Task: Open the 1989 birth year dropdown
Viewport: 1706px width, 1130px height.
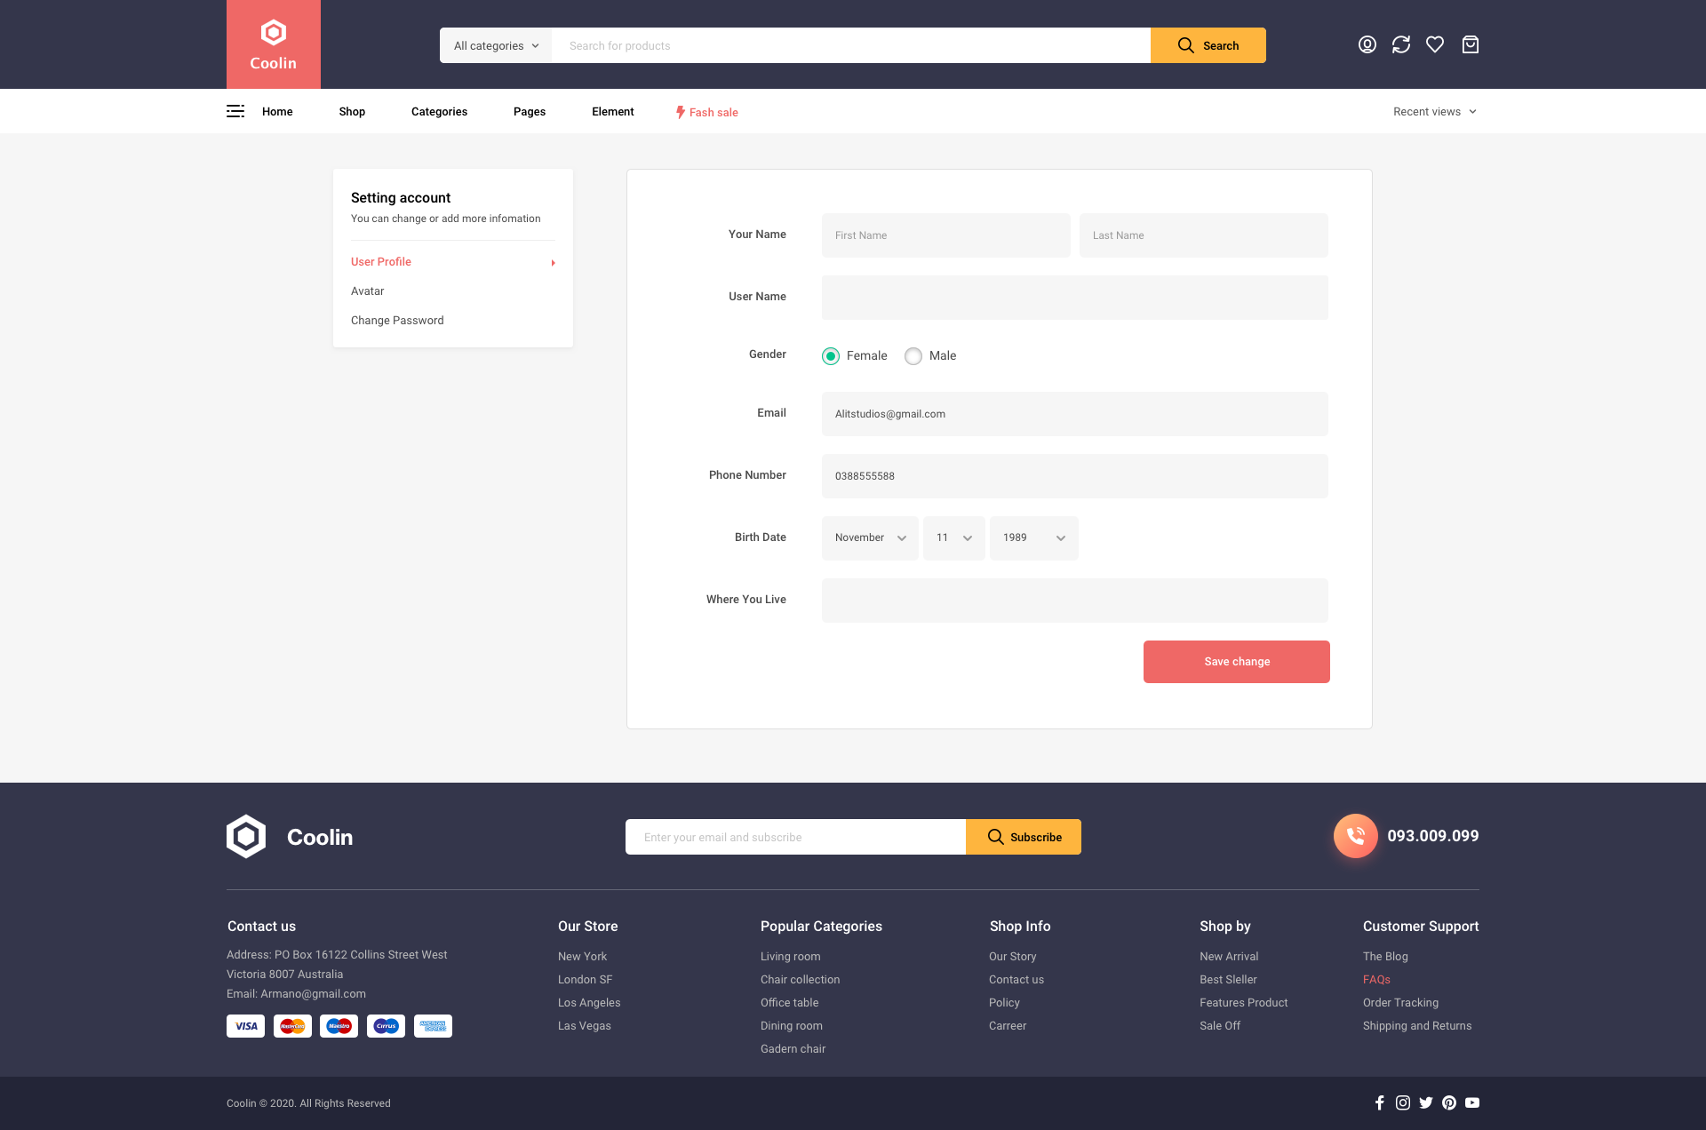Action: coord(1033,538)
